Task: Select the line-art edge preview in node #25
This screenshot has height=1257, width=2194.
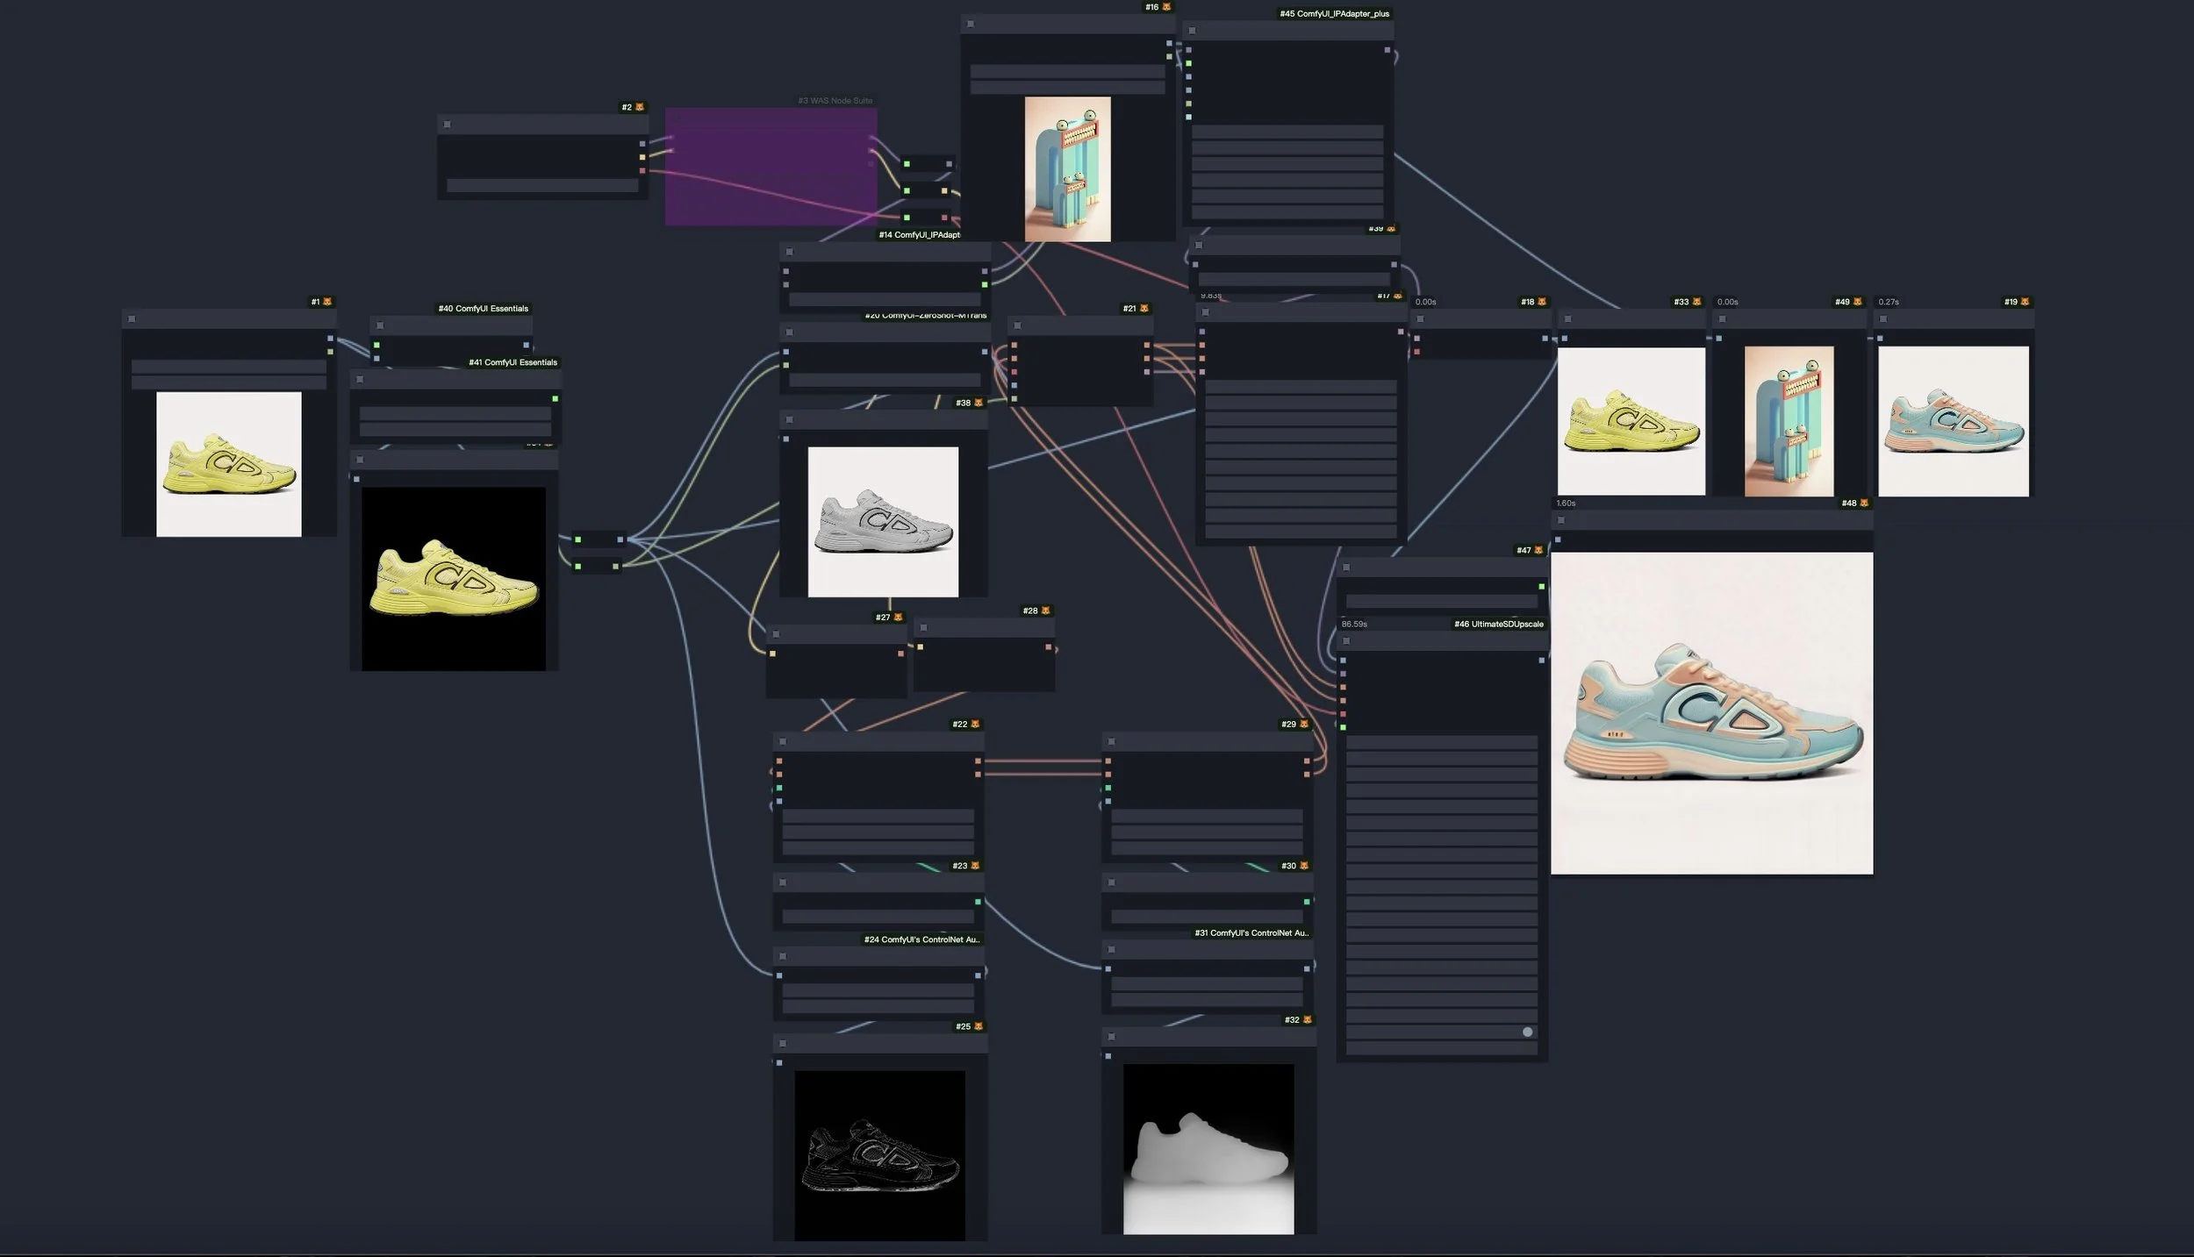Action: tap(879, 1155)
